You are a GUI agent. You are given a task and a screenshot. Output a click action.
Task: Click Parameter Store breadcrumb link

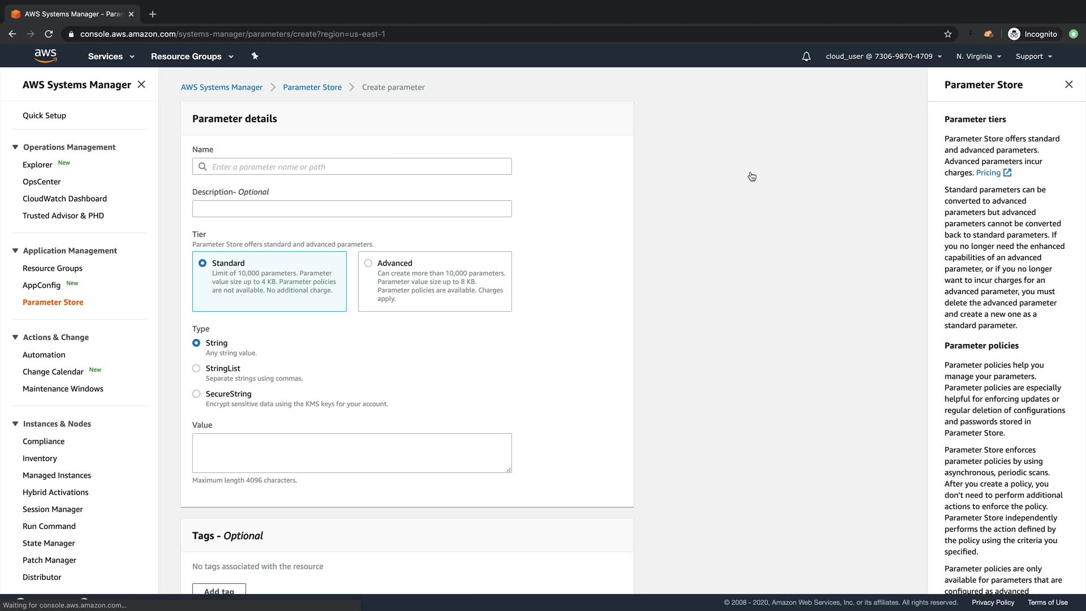click(x=312, y=87)
